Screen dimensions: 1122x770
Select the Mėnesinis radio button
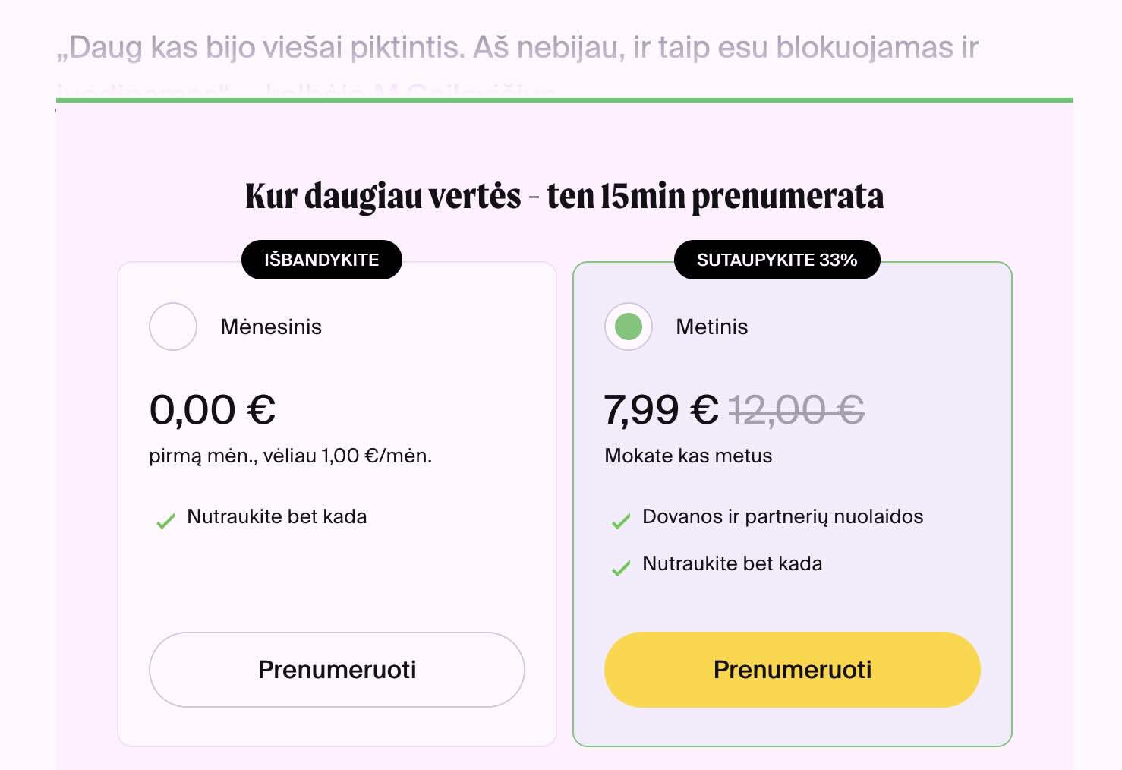(173, 327)
